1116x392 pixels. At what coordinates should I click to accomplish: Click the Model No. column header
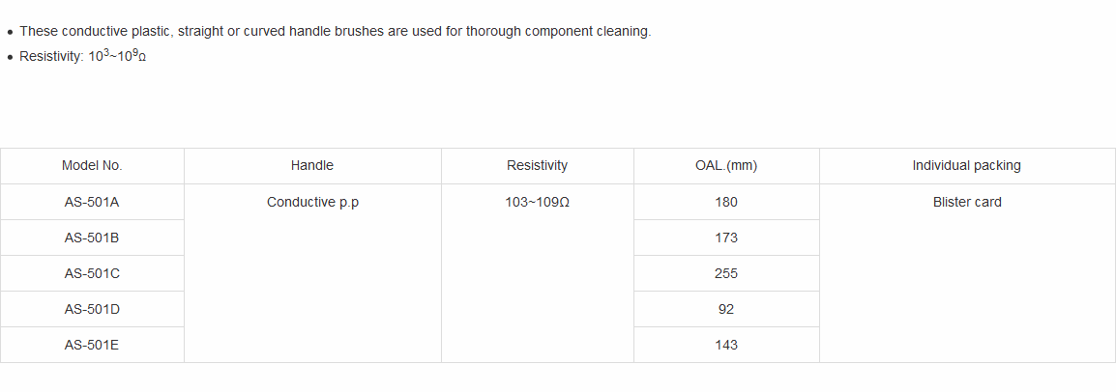coord(92,165)
